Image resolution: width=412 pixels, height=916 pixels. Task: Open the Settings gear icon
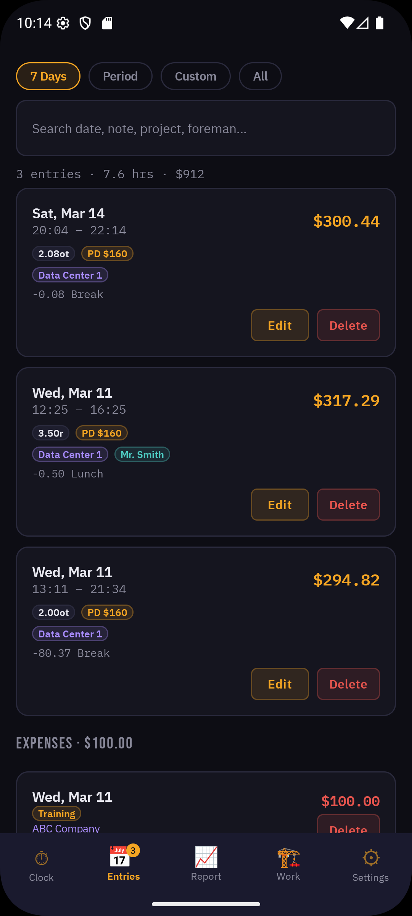tap(370, 858)
